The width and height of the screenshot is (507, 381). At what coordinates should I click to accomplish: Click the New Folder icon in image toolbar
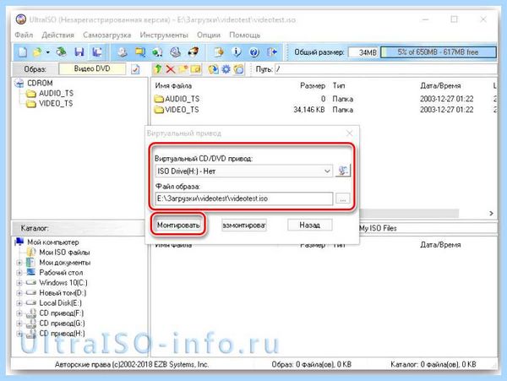point(183,68)
